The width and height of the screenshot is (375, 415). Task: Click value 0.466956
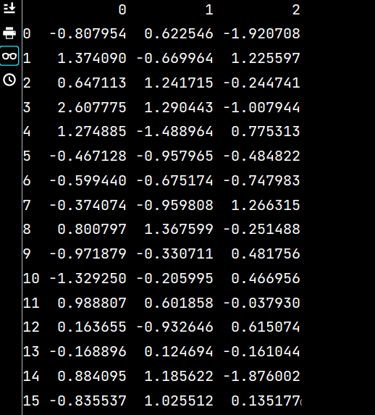pos(266,278)
